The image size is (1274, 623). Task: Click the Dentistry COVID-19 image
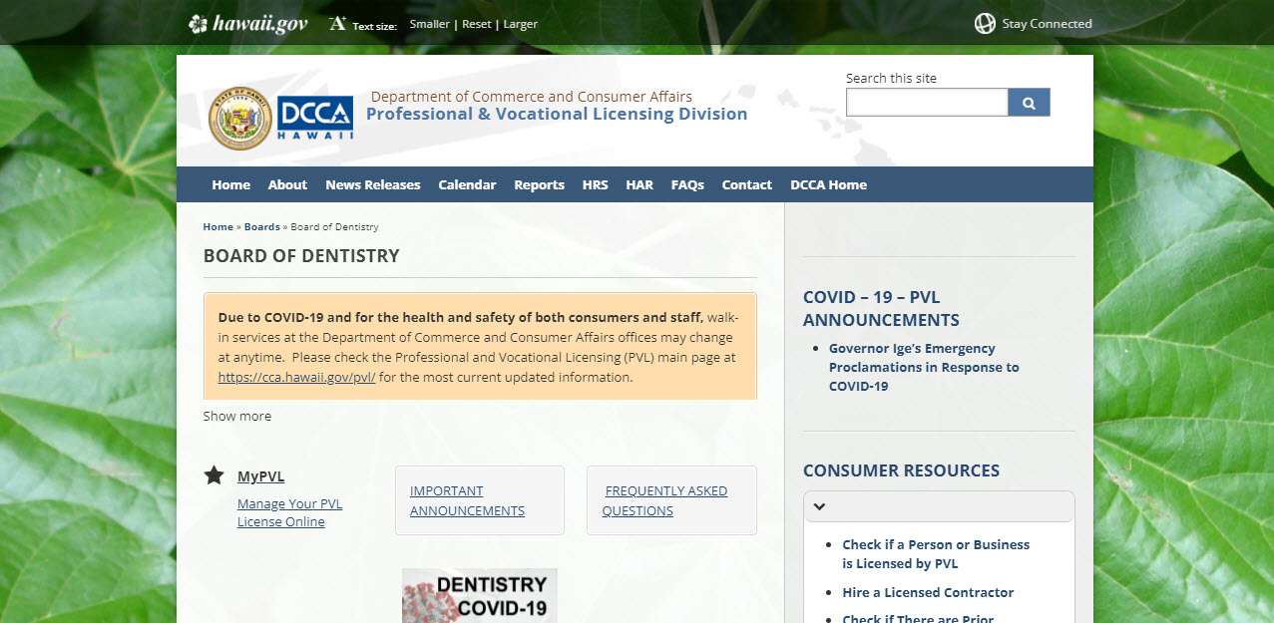pyautogui.click(x=479, y=596)
